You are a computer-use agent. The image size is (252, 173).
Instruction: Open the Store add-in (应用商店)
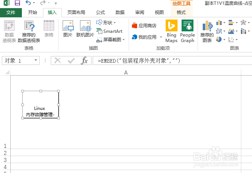(x=144, y=25)
